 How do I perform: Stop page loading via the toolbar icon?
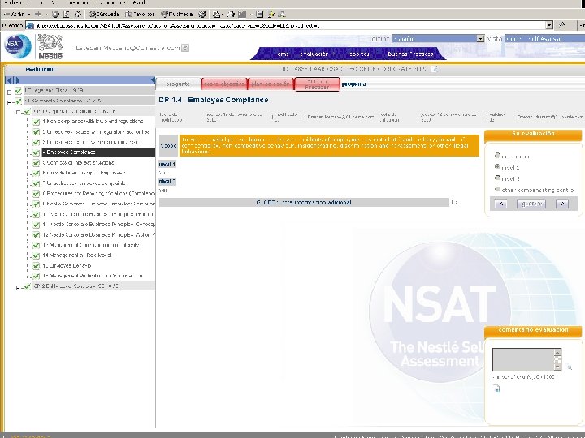[55, 14]
